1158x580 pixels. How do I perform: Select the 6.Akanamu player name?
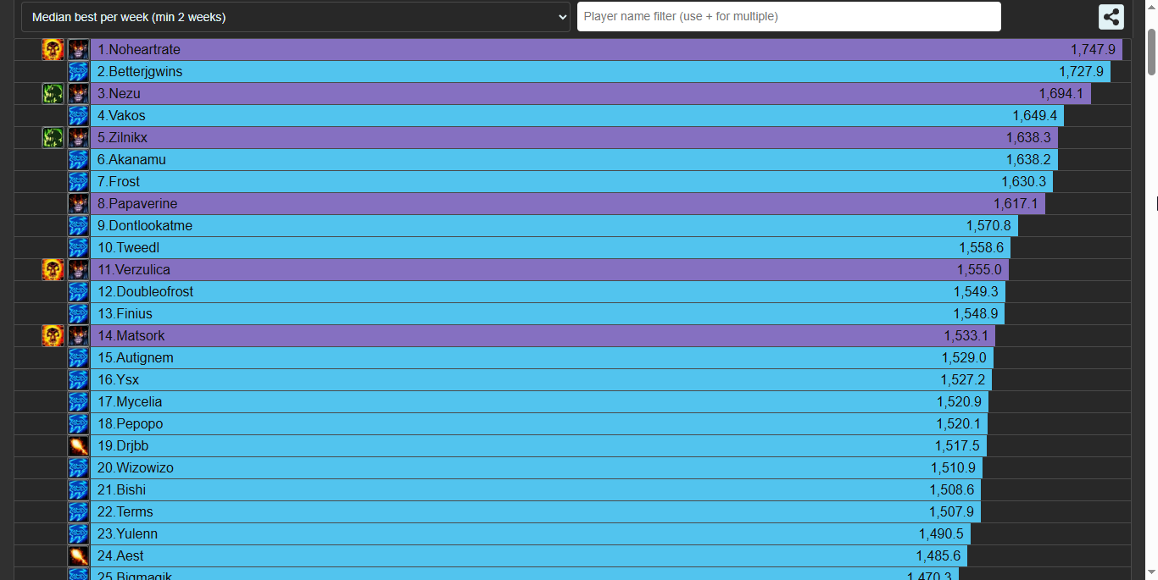pos(131,160)
